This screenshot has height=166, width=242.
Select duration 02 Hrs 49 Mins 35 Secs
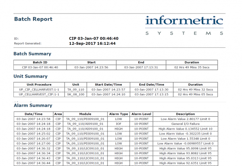[x=192, y=67]
